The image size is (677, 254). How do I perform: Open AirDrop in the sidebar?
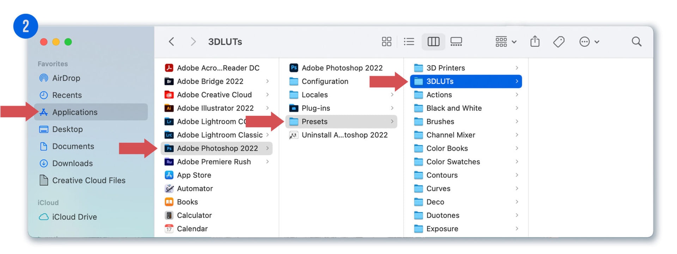pos(66,78)
